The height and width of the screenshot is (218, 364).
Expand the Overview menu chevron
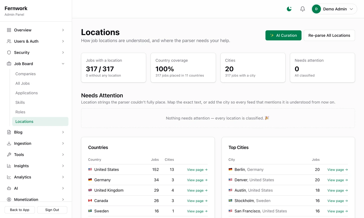63,30
